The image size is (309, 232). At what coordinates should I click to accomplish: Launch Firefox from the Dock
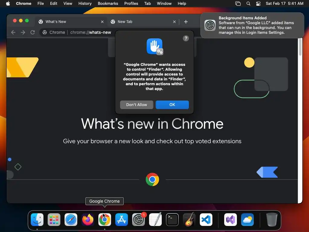[x=88, y=220]
